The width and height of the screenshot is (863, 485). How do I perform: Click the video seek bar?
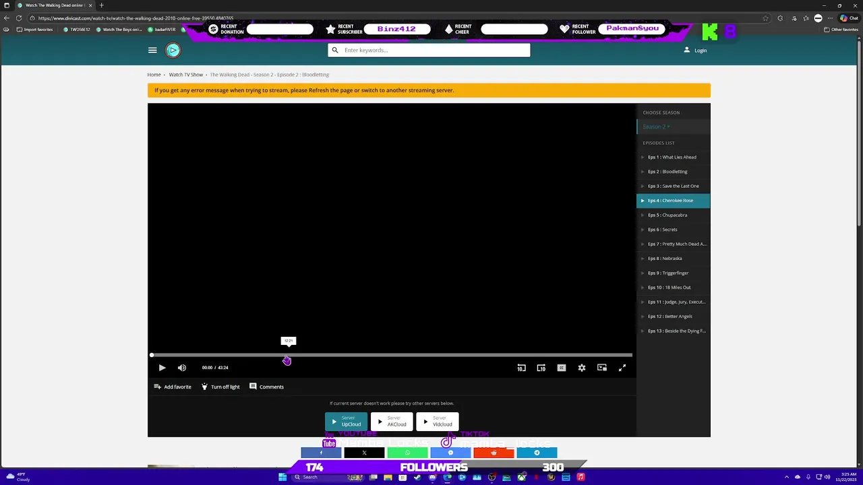click(392, 355)
